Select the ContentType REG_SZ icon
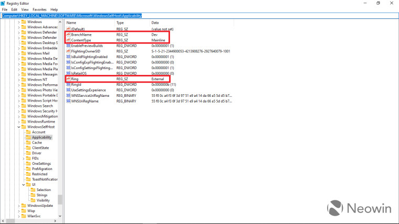 (x=68, y=40)
